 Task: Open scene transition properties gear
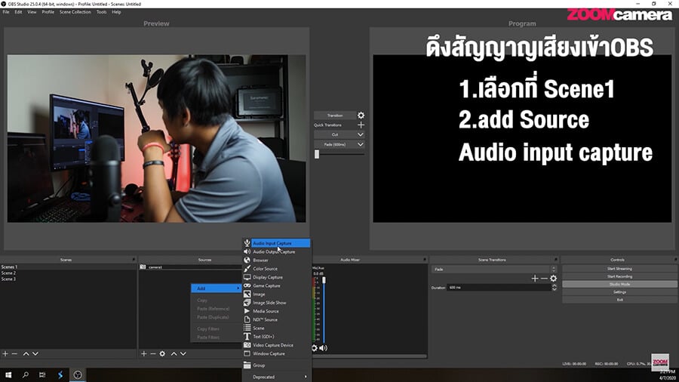click(x=554, y=279)
